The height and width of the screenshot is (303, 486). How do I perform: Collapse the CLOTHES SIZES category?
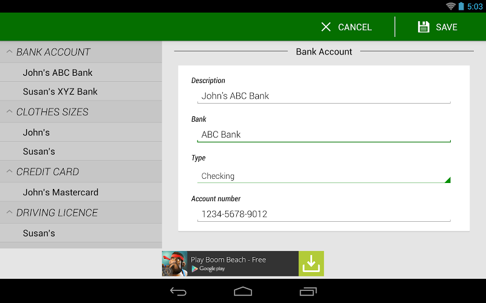(10, 112)
